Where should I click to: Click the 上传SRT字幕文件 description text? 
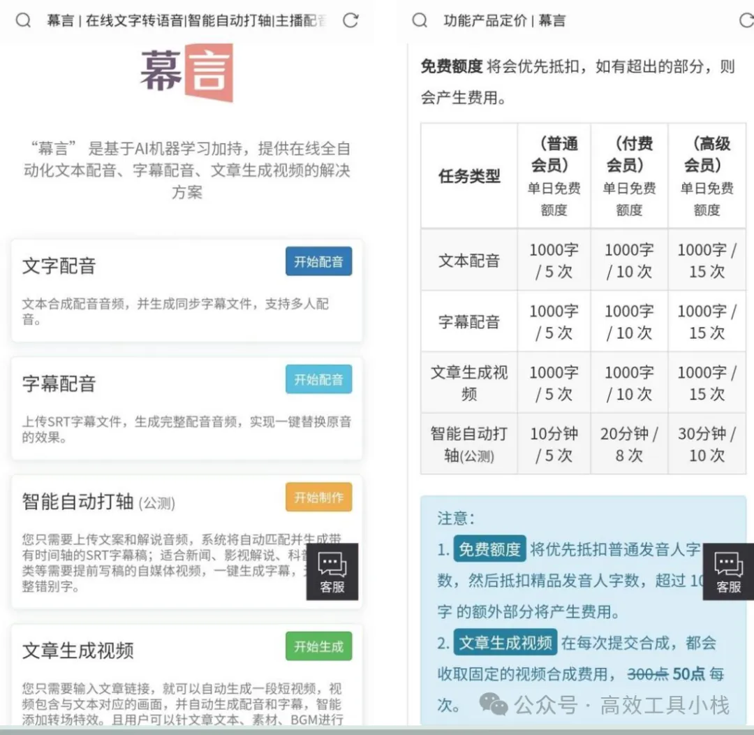click(x=186, y=430)
